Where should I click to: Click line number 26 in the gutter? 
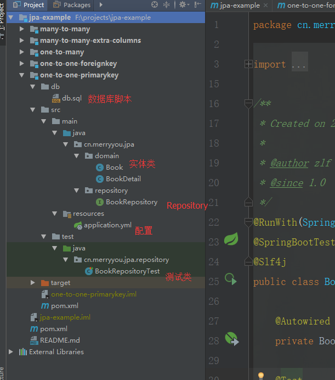click(214, 301)
